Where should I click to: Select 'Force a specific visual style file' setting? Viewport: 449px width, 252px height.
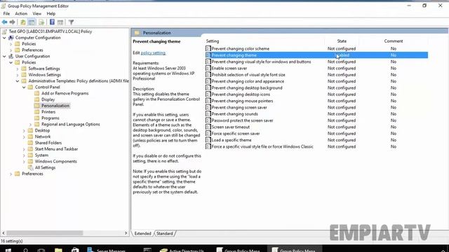click(x=262, y=147)
